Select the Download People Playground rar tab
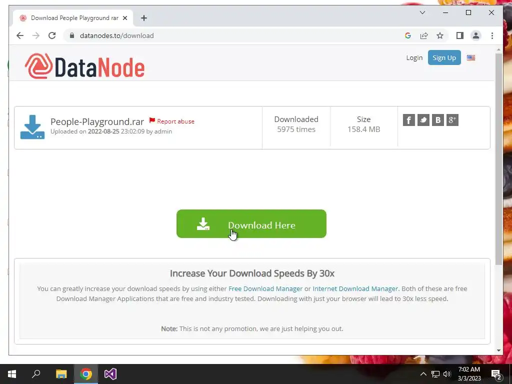 point(73,18)
